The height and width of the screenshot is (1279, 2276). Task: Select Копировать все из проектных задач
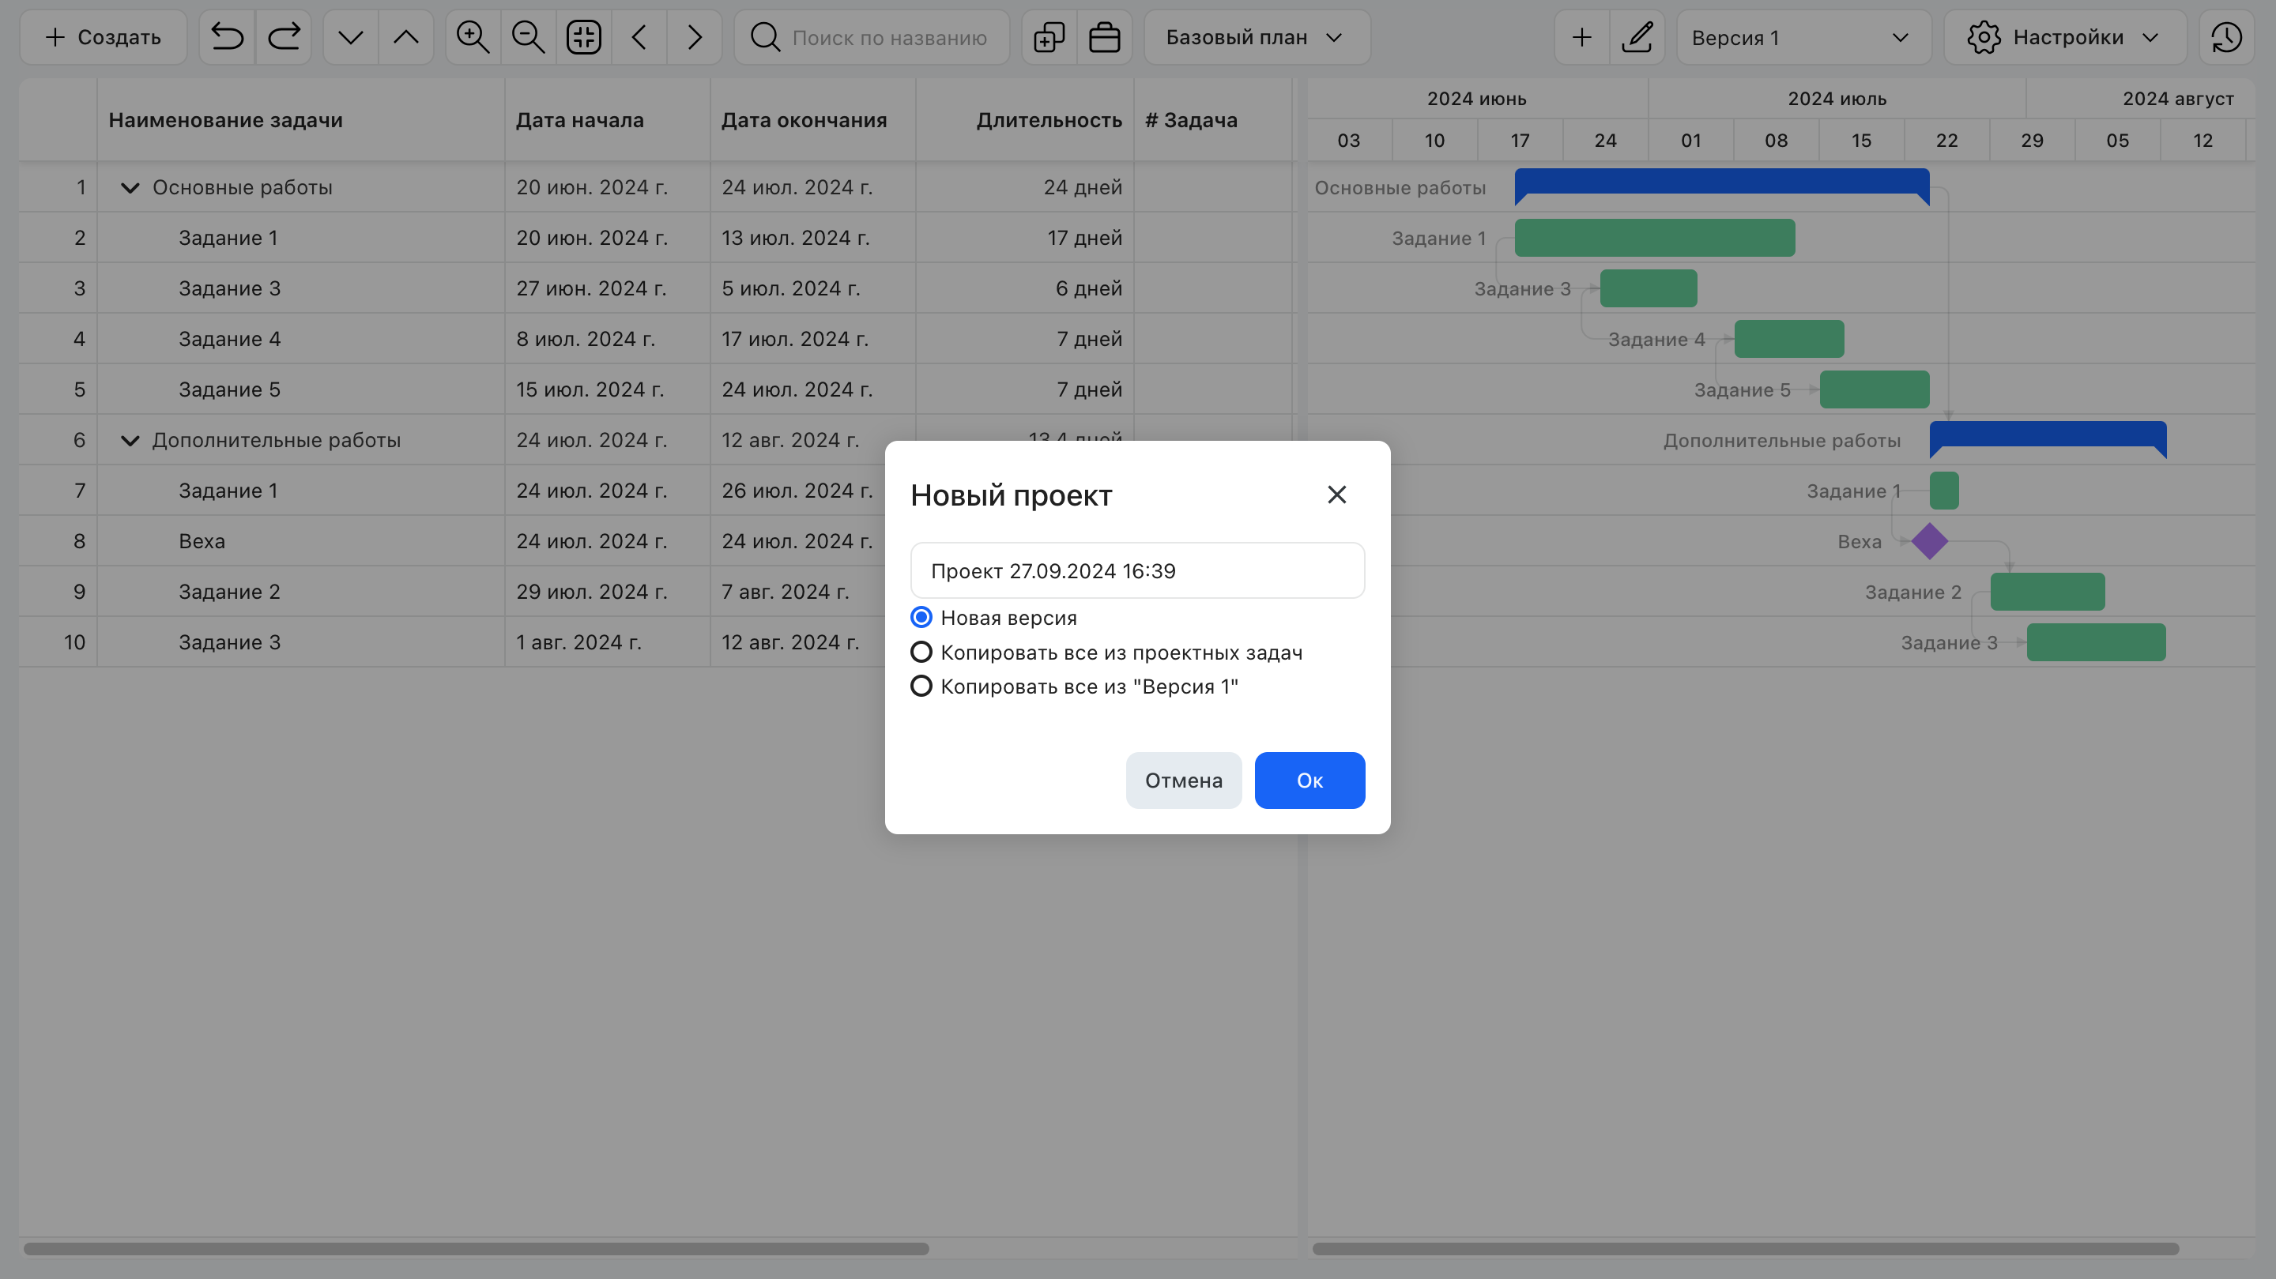pos(921,652)
